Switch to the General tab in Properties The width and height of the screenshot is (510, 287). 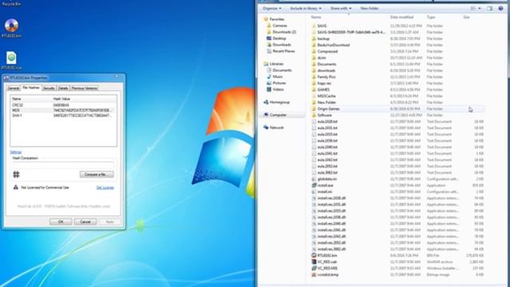(x=14, y=88)
